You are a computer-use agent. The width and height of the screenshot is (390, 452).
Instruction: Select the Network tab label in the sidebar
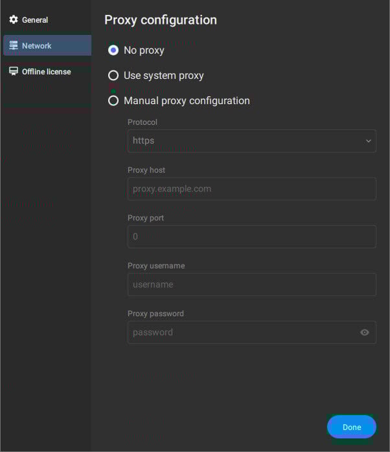pyautogui.click(x=37, y=46)
